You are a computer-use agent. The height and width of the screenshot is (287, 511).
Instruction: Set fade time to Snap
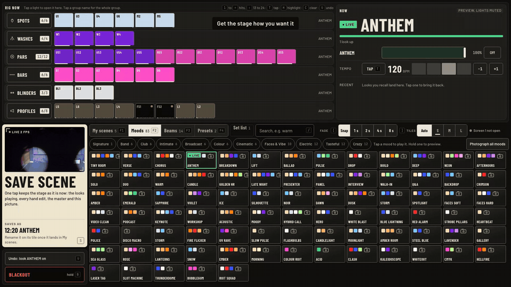344,131
